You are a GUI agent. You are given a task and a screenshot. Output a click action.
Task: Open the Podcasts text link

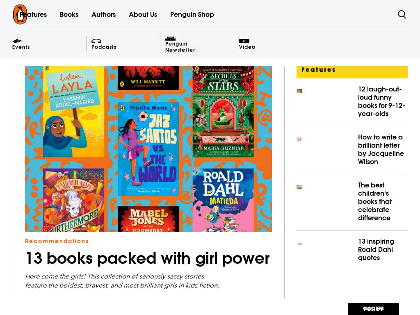point(104,47)
